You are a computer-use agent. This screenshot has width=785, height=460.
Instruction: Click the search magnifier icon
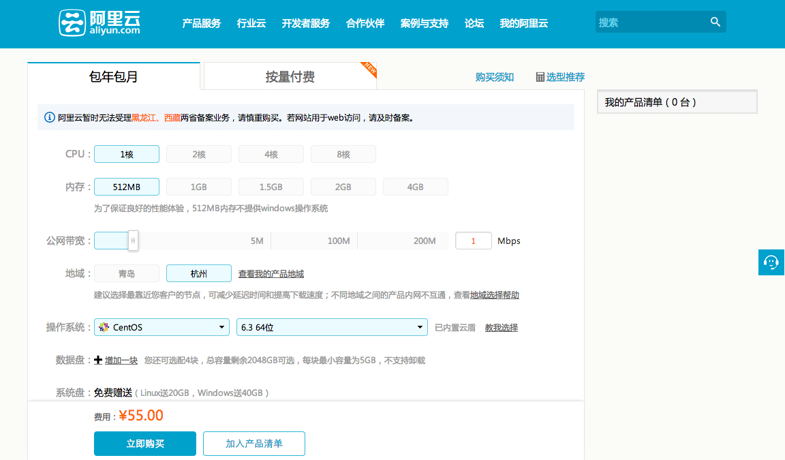coord(715,22)
